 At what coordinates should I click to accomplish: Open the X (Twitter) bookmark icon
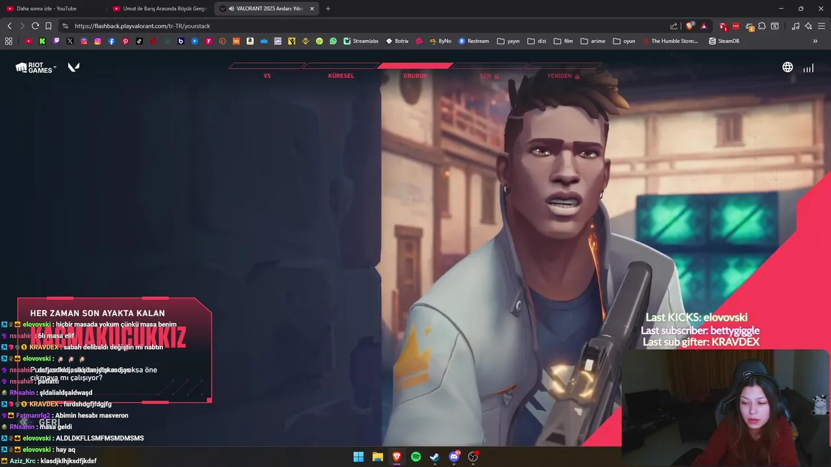(70, 41)
